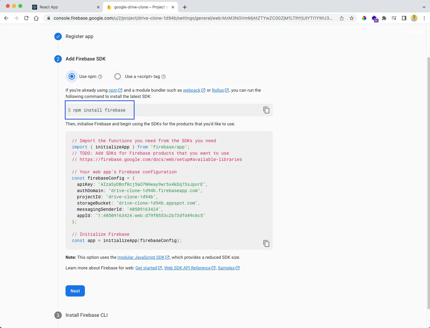Select the Use npm radio button
Screen dimensions: 430x328
click(x=72, y=76)
